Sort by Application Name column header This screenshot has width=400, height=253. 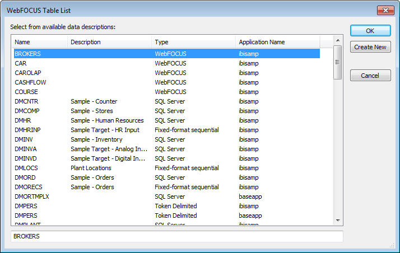tap(278, 42)
